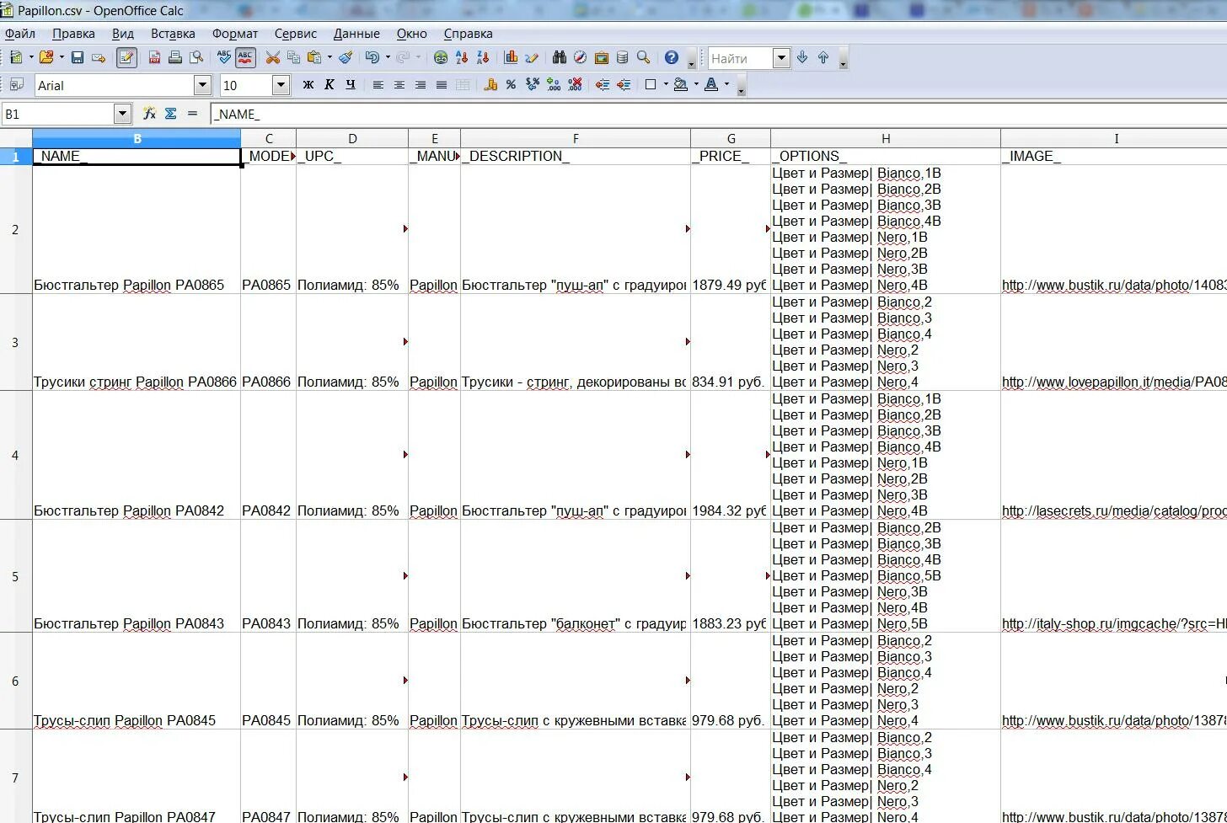Open the font color picker icon
1227x823 pixels.
click(x=711, y=85)
